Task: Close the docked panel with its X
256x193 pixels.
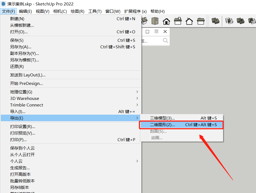Action: [x=165, y=31]
